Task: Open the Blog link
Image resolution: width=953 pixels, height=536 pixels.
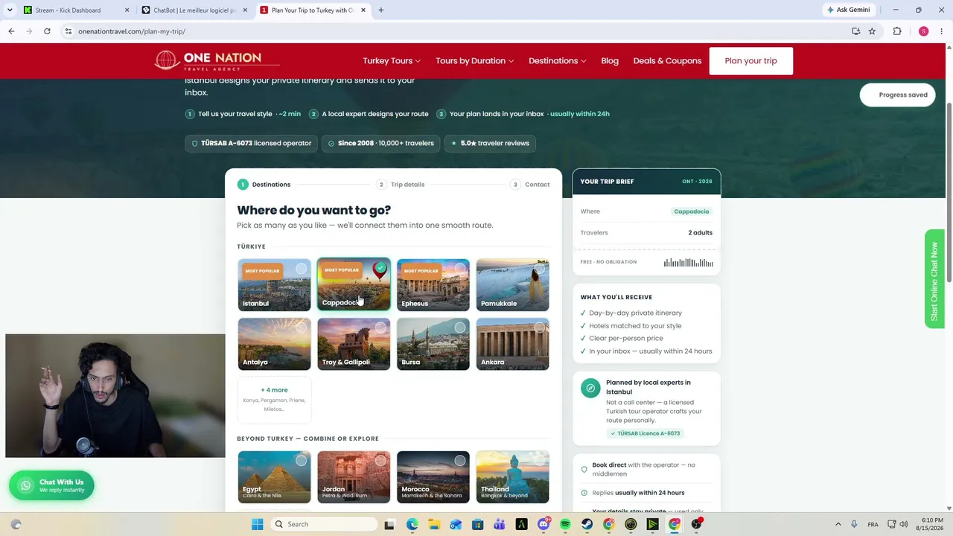Action: pos(610,61)
